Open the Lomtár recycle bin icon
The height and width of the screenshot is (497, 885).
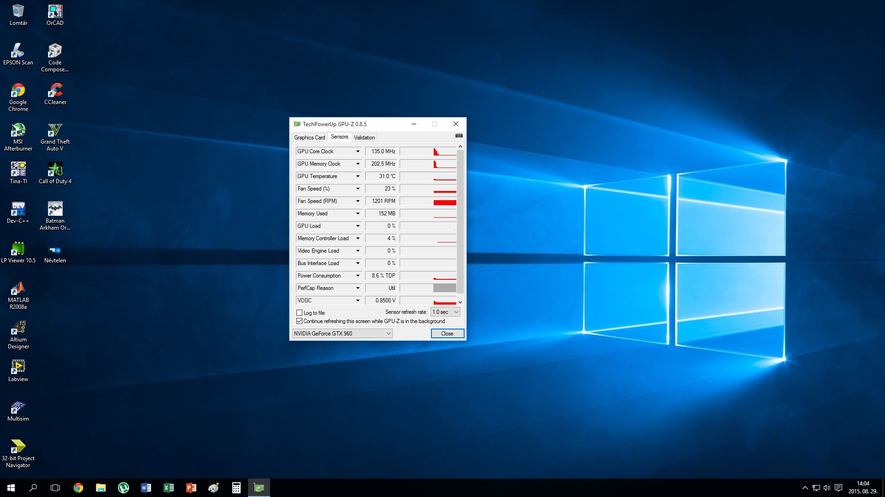pos(18,15)
